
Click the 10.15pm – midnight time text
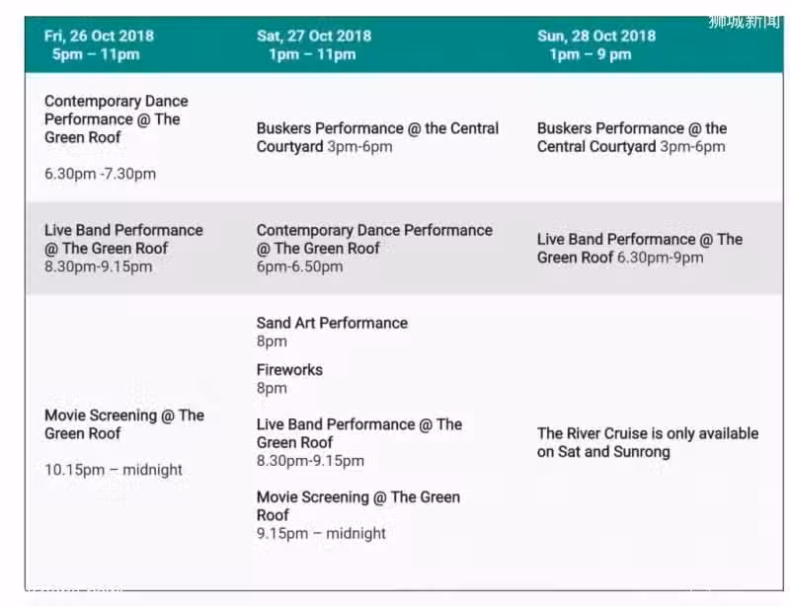114,470
